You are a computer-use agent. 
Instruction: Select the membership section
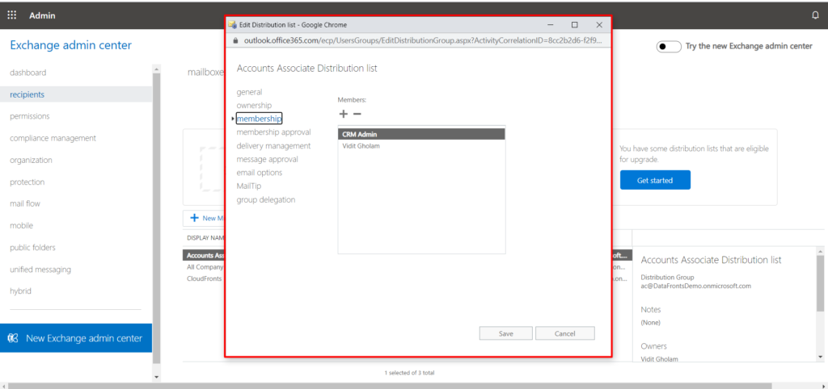(260, 119)
